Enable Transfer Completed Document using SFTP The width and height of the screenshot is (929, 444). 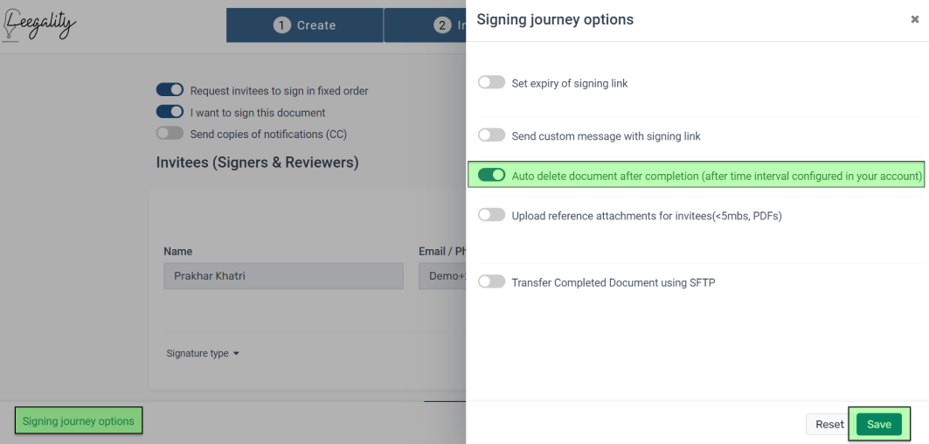click(x=492, y=281)
